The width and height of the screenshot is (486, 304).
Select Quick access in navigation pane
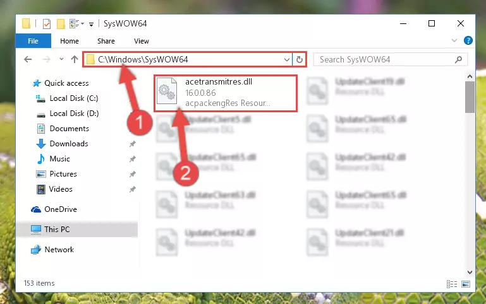pos(66,83)
